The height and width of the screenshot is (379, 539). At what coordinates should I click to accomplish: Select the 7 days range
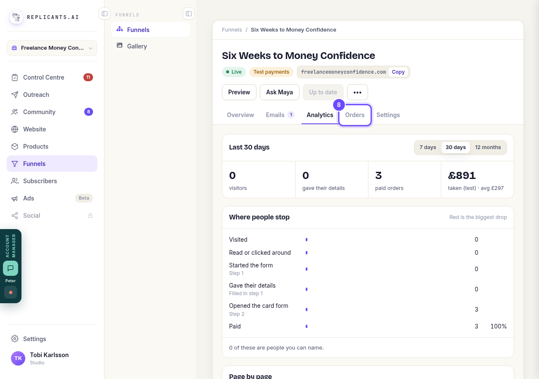point(428,147)
